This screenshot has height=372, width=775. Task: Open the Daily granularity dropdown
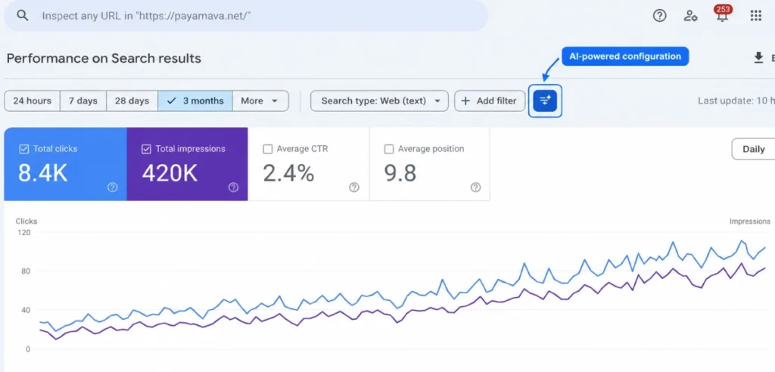[x=753, y=149]
